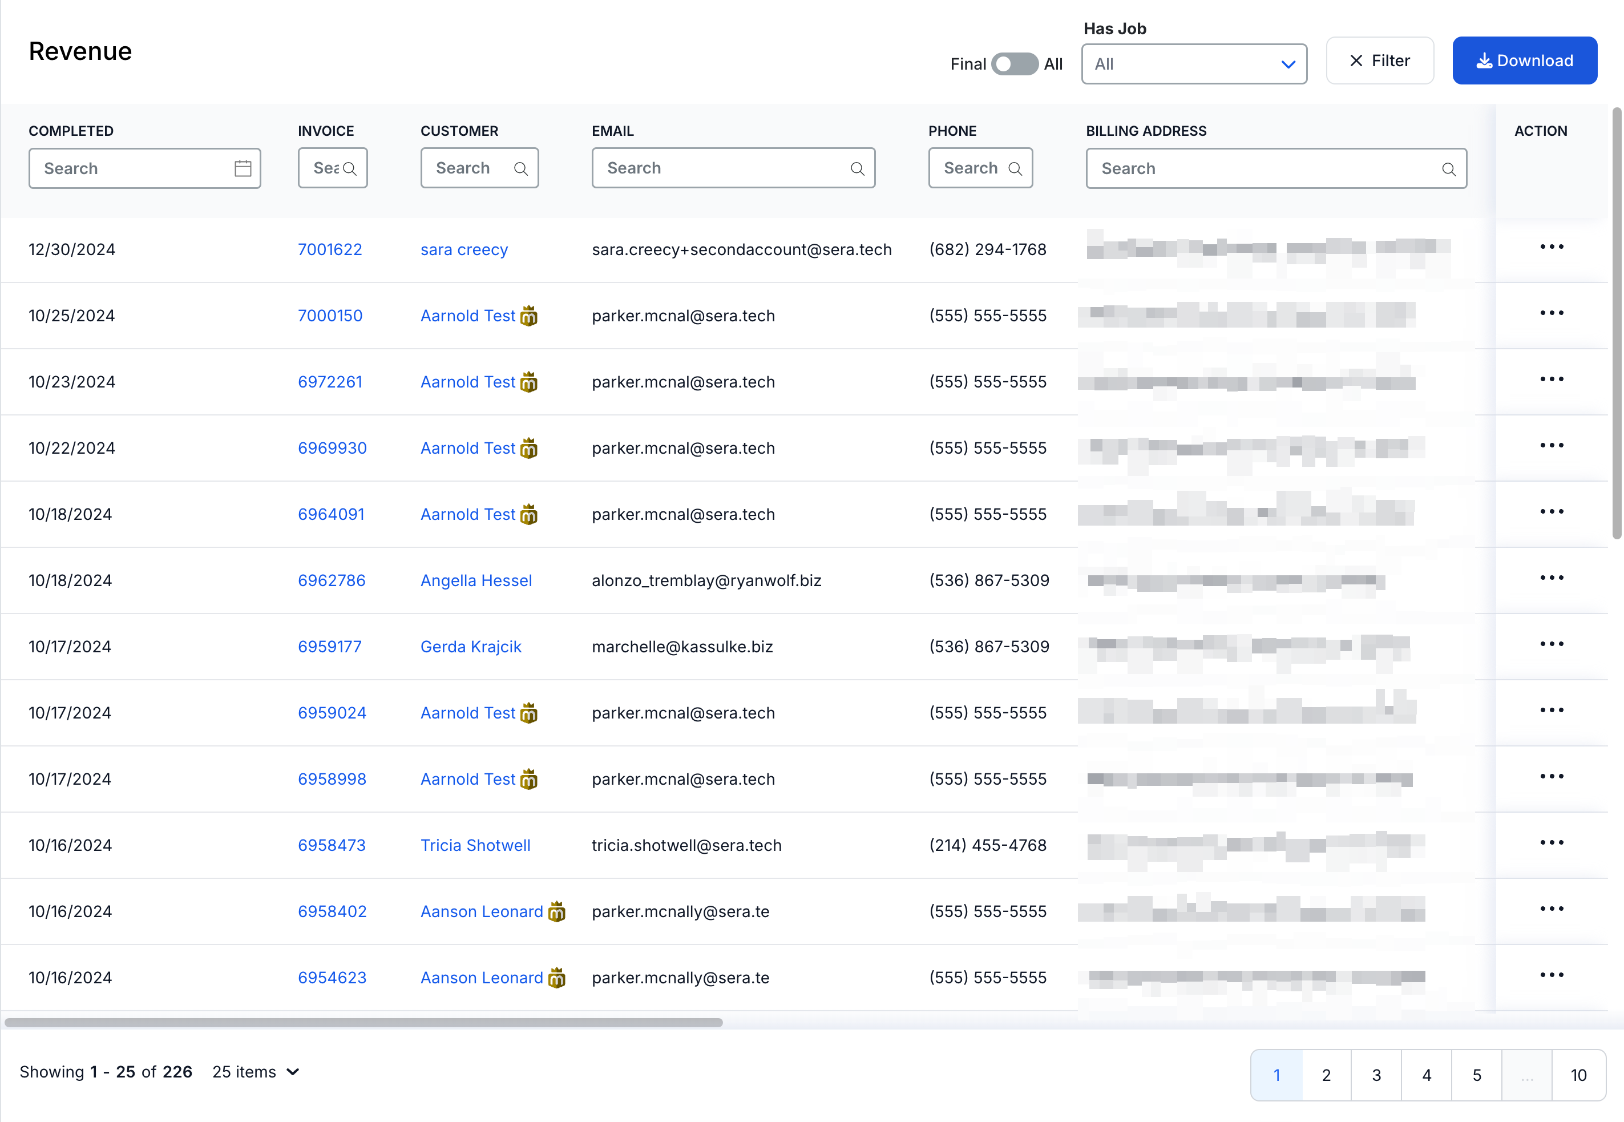Go to page 4
The image size is (1624, 1122).
1427,1075
